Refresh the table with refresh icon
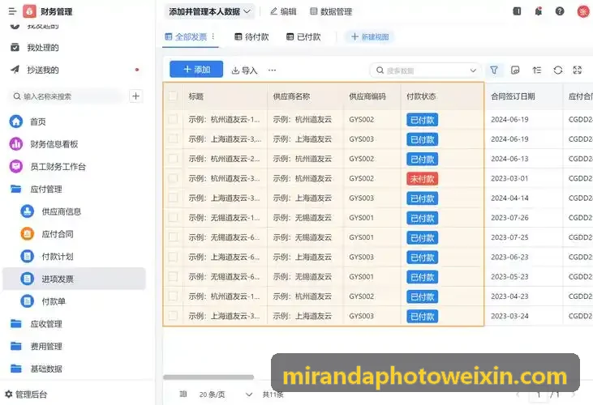Viewport: 593px width, 405px height. tap(558, 70)
